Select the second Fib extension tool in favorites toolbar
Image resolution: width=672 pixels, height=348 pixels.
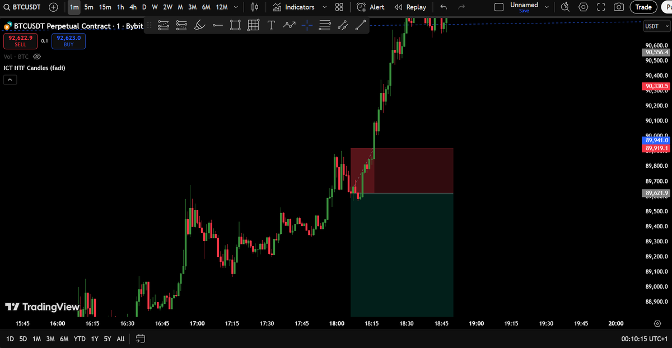[x=181, y=25]
